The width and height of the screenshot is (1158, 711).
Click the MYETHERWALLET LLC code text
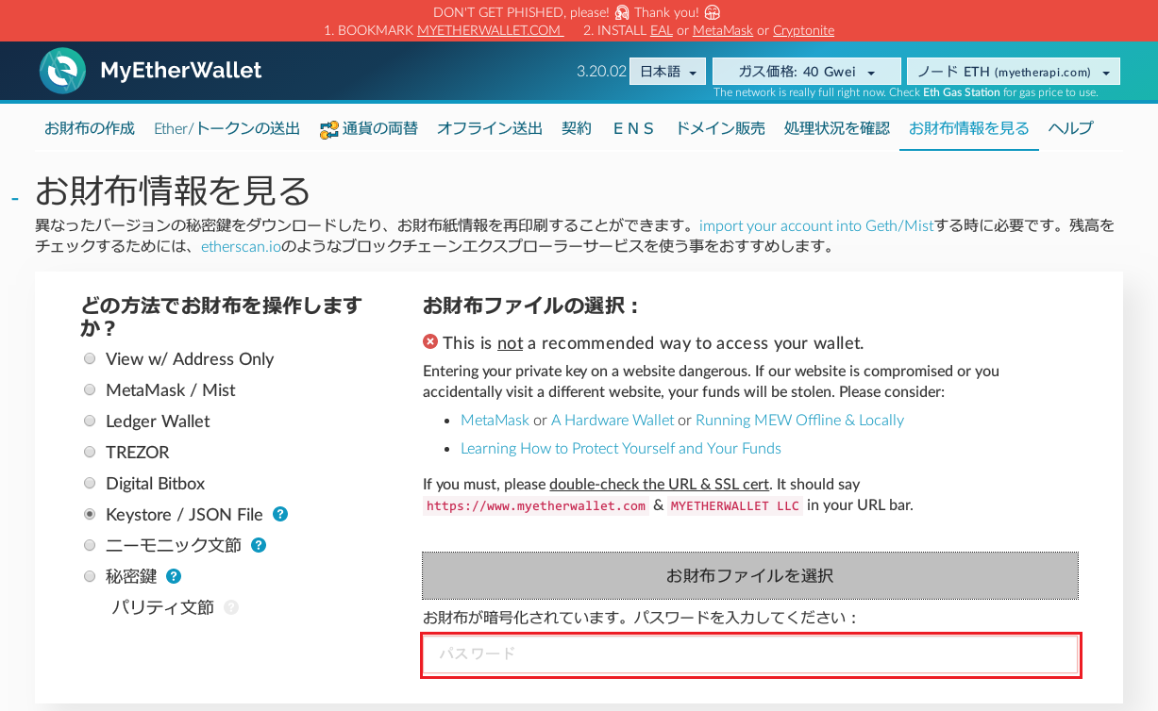click(735, 506)
